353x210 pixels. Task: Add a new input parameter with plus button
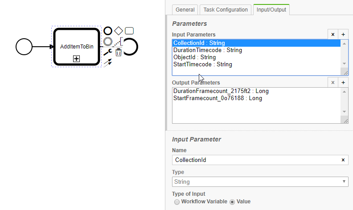coord(343,34)
